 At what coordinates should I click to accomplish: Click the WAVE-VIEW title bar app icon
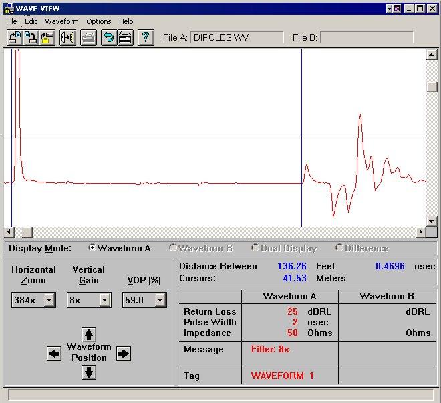click(x=9, y=9)
